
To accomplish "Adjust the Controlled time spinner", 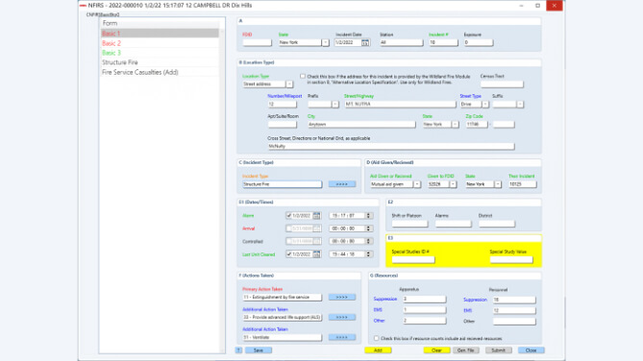I will coord(368,241).
